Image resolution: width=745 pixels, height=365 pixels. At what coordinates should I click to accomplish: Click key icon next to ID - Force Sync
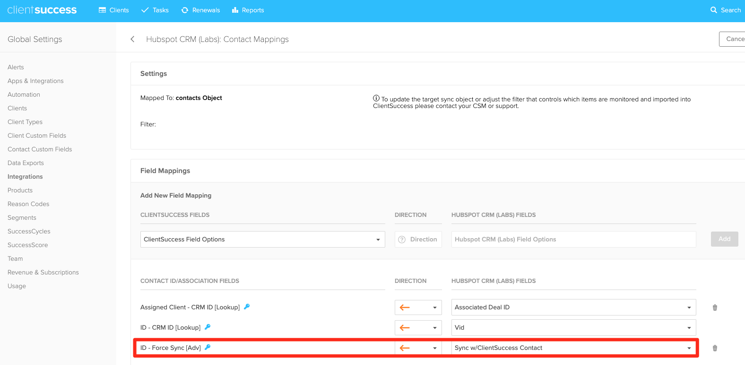(x=208, y=347)
